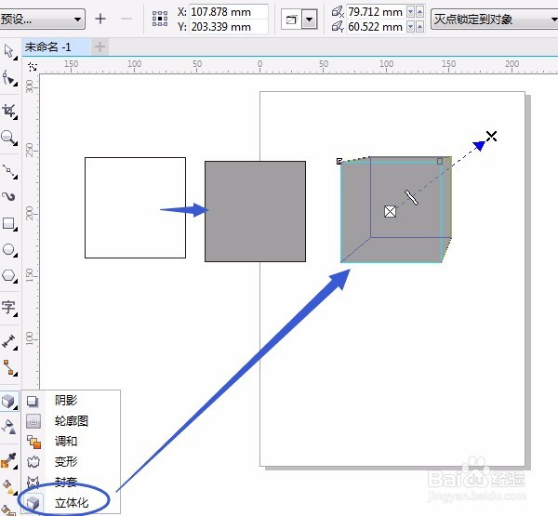Select the Pick tool arrow
This screenshot has height=516, width=558.
9,52
